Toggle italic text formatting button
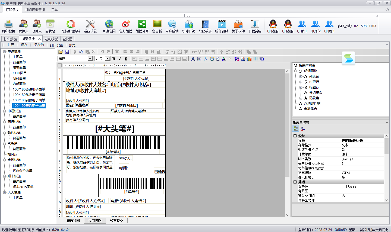This screenshot has width=391, height=232. (120, 59)
